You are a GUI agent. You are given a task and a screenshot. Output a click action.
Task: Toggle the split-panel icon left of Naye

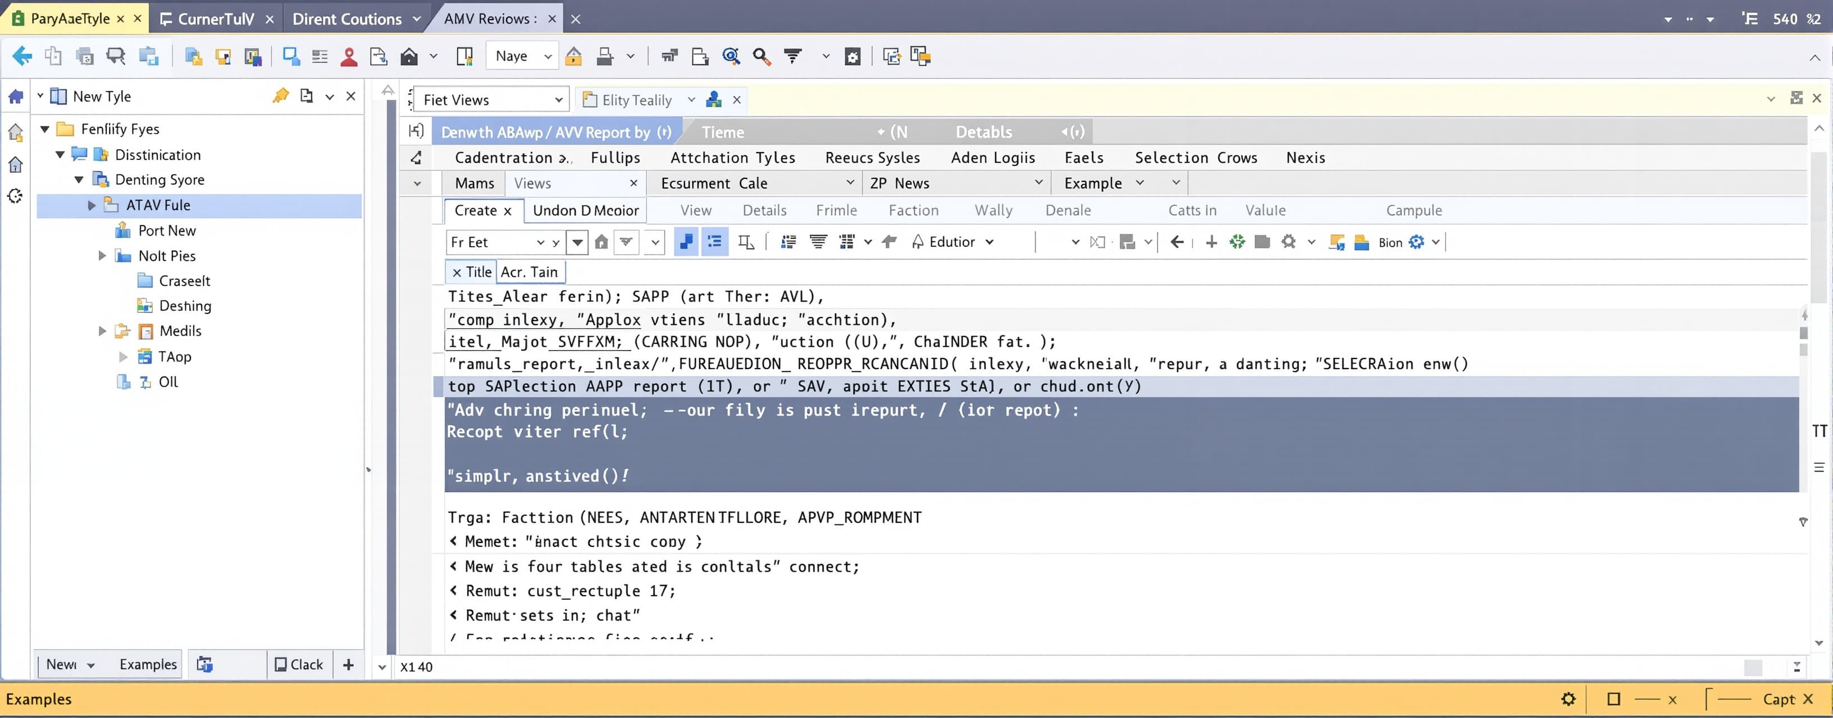tap(464, 56)
